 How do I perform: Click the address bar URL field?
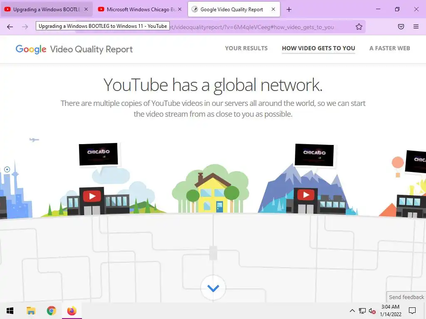point(220,27)
